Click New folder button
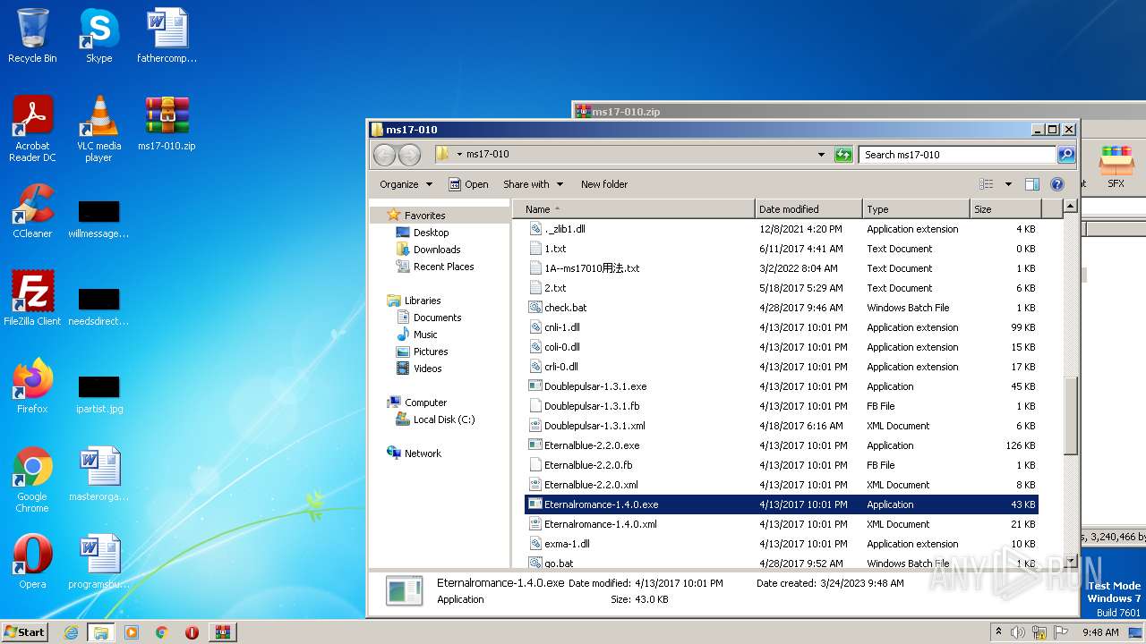This screenshot has width=1146, height=644. pos(604,184)
